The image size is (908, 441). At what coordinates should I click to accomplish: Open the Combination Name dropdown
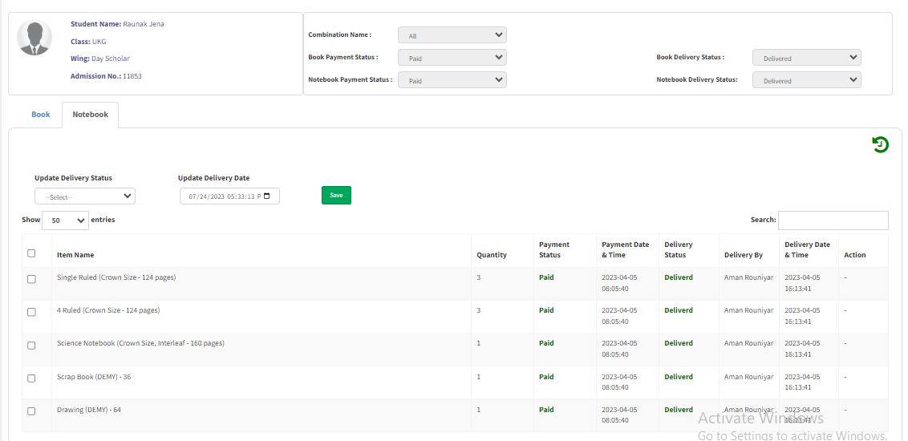point(452,35)
